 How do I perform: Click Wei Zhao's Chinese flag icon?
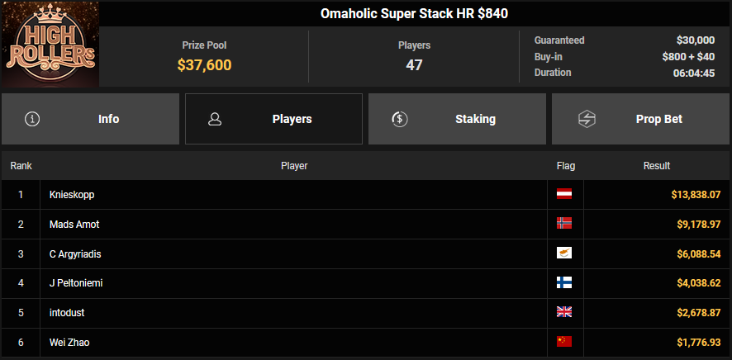pos(564,342)
